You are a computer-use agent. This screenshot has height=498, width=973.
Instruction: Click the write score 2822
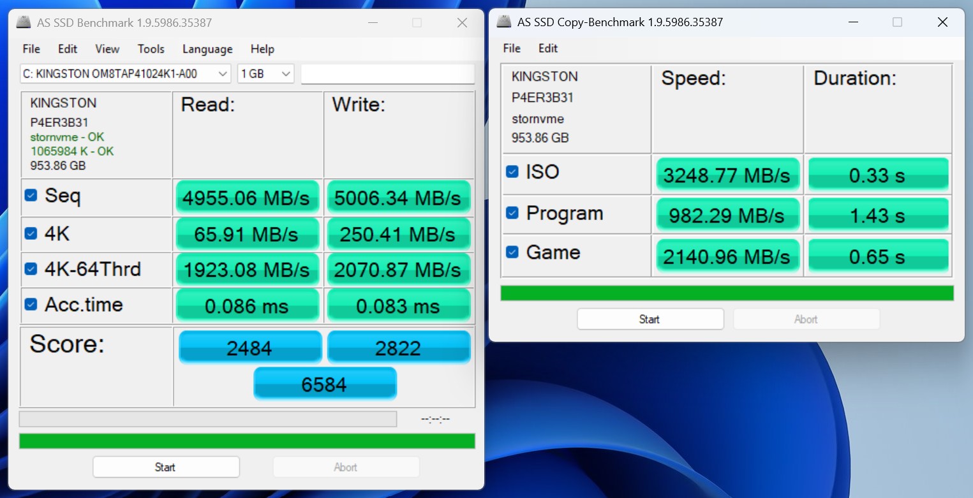click(399, 348)
